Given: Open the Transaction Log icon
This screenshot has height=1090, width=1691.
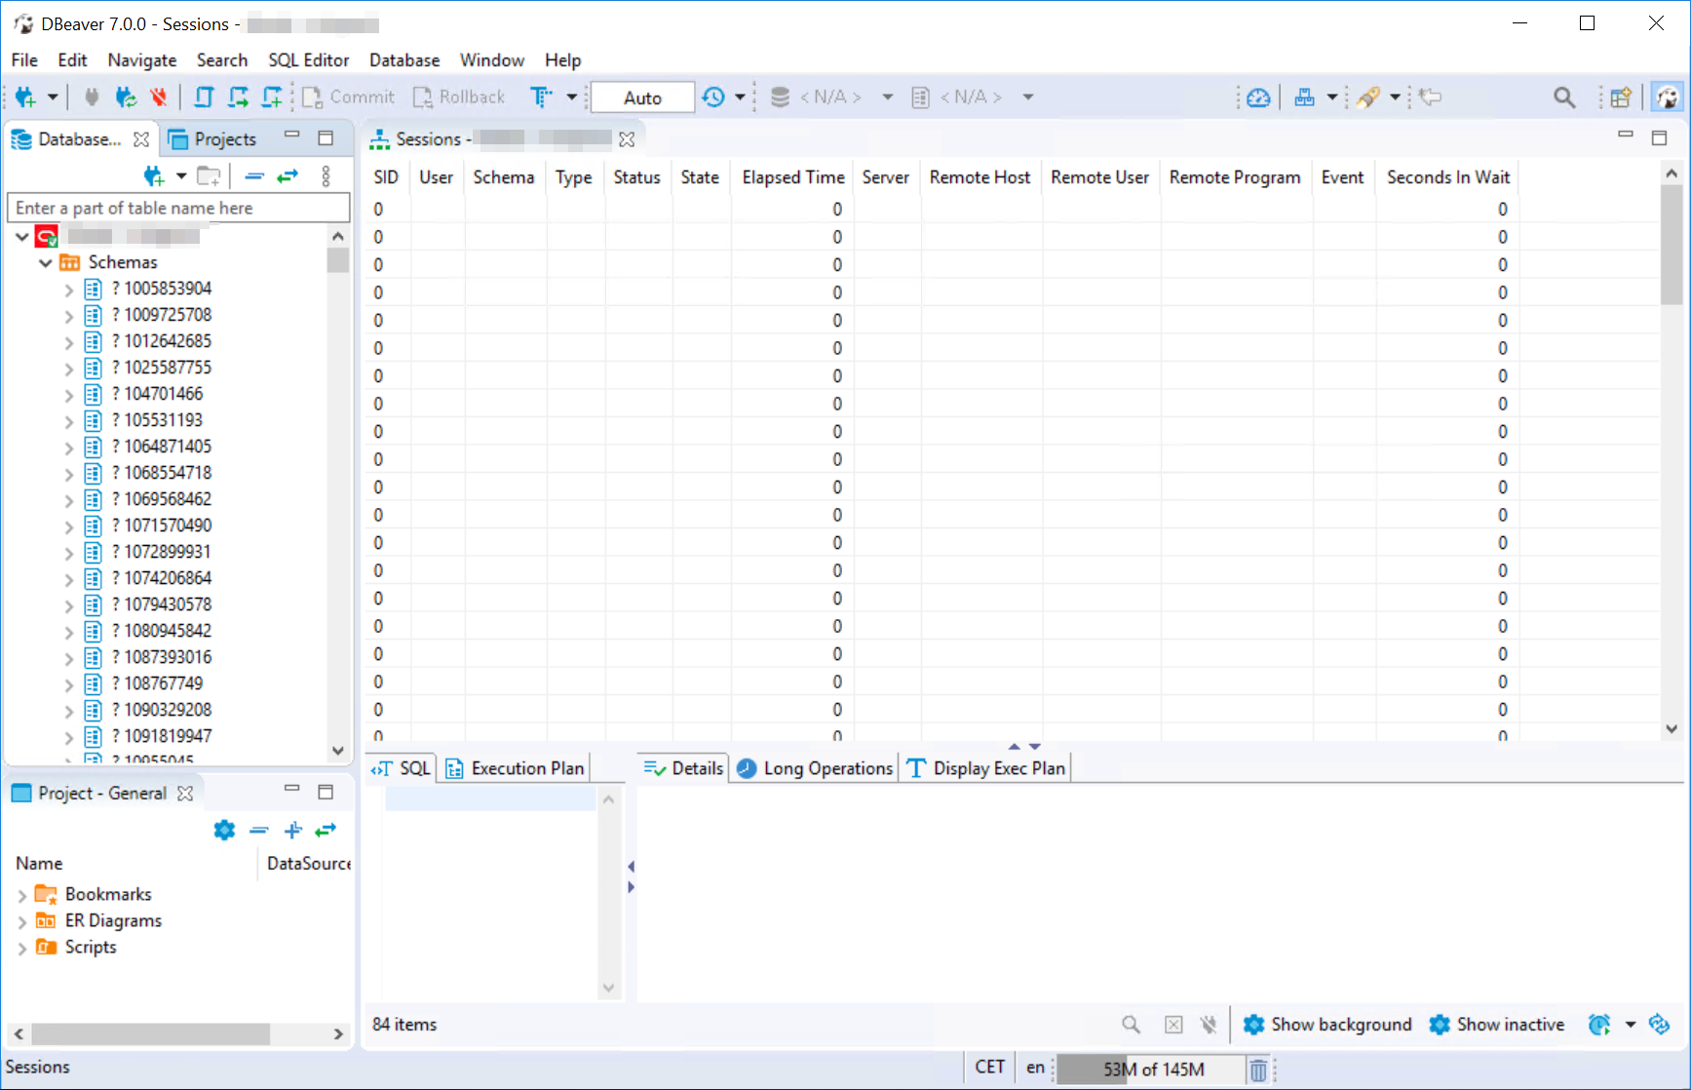Looking at the screenshot, I should tap(714, 97).
